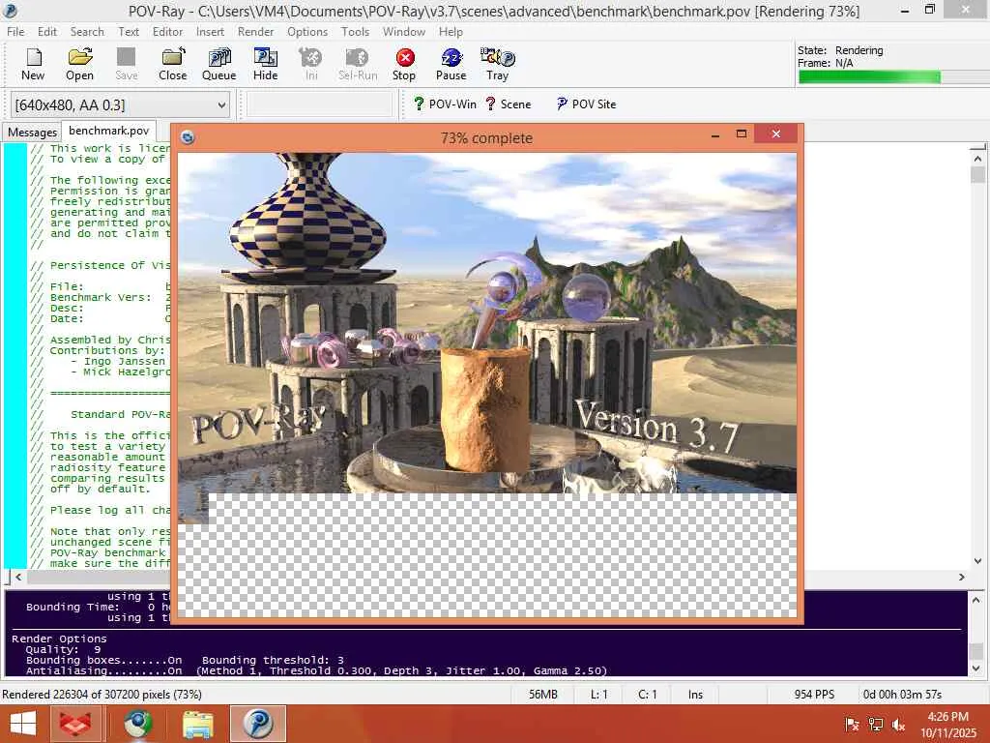990x743 pixels.
Task: Open the File menu
Action: tap(15, 32)
